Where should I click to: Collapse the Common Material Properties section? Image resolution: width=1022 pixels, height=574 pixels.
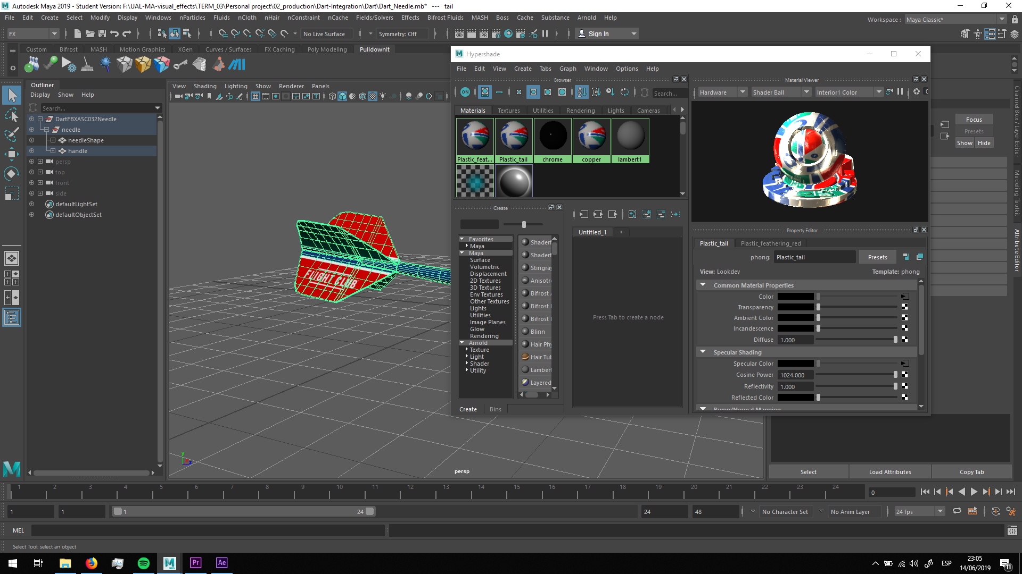click(703, 285)
